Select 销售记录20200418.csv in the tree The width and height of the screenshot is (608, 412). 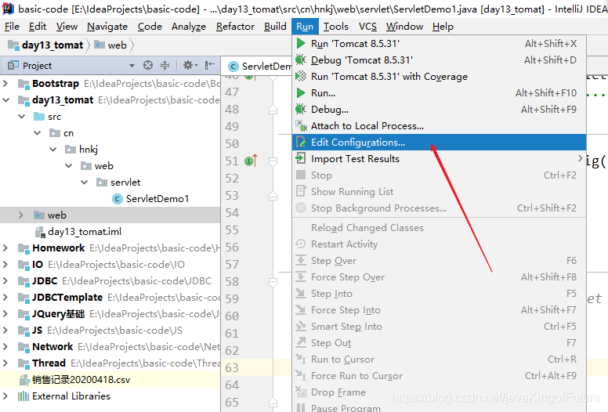pos(81,380)
